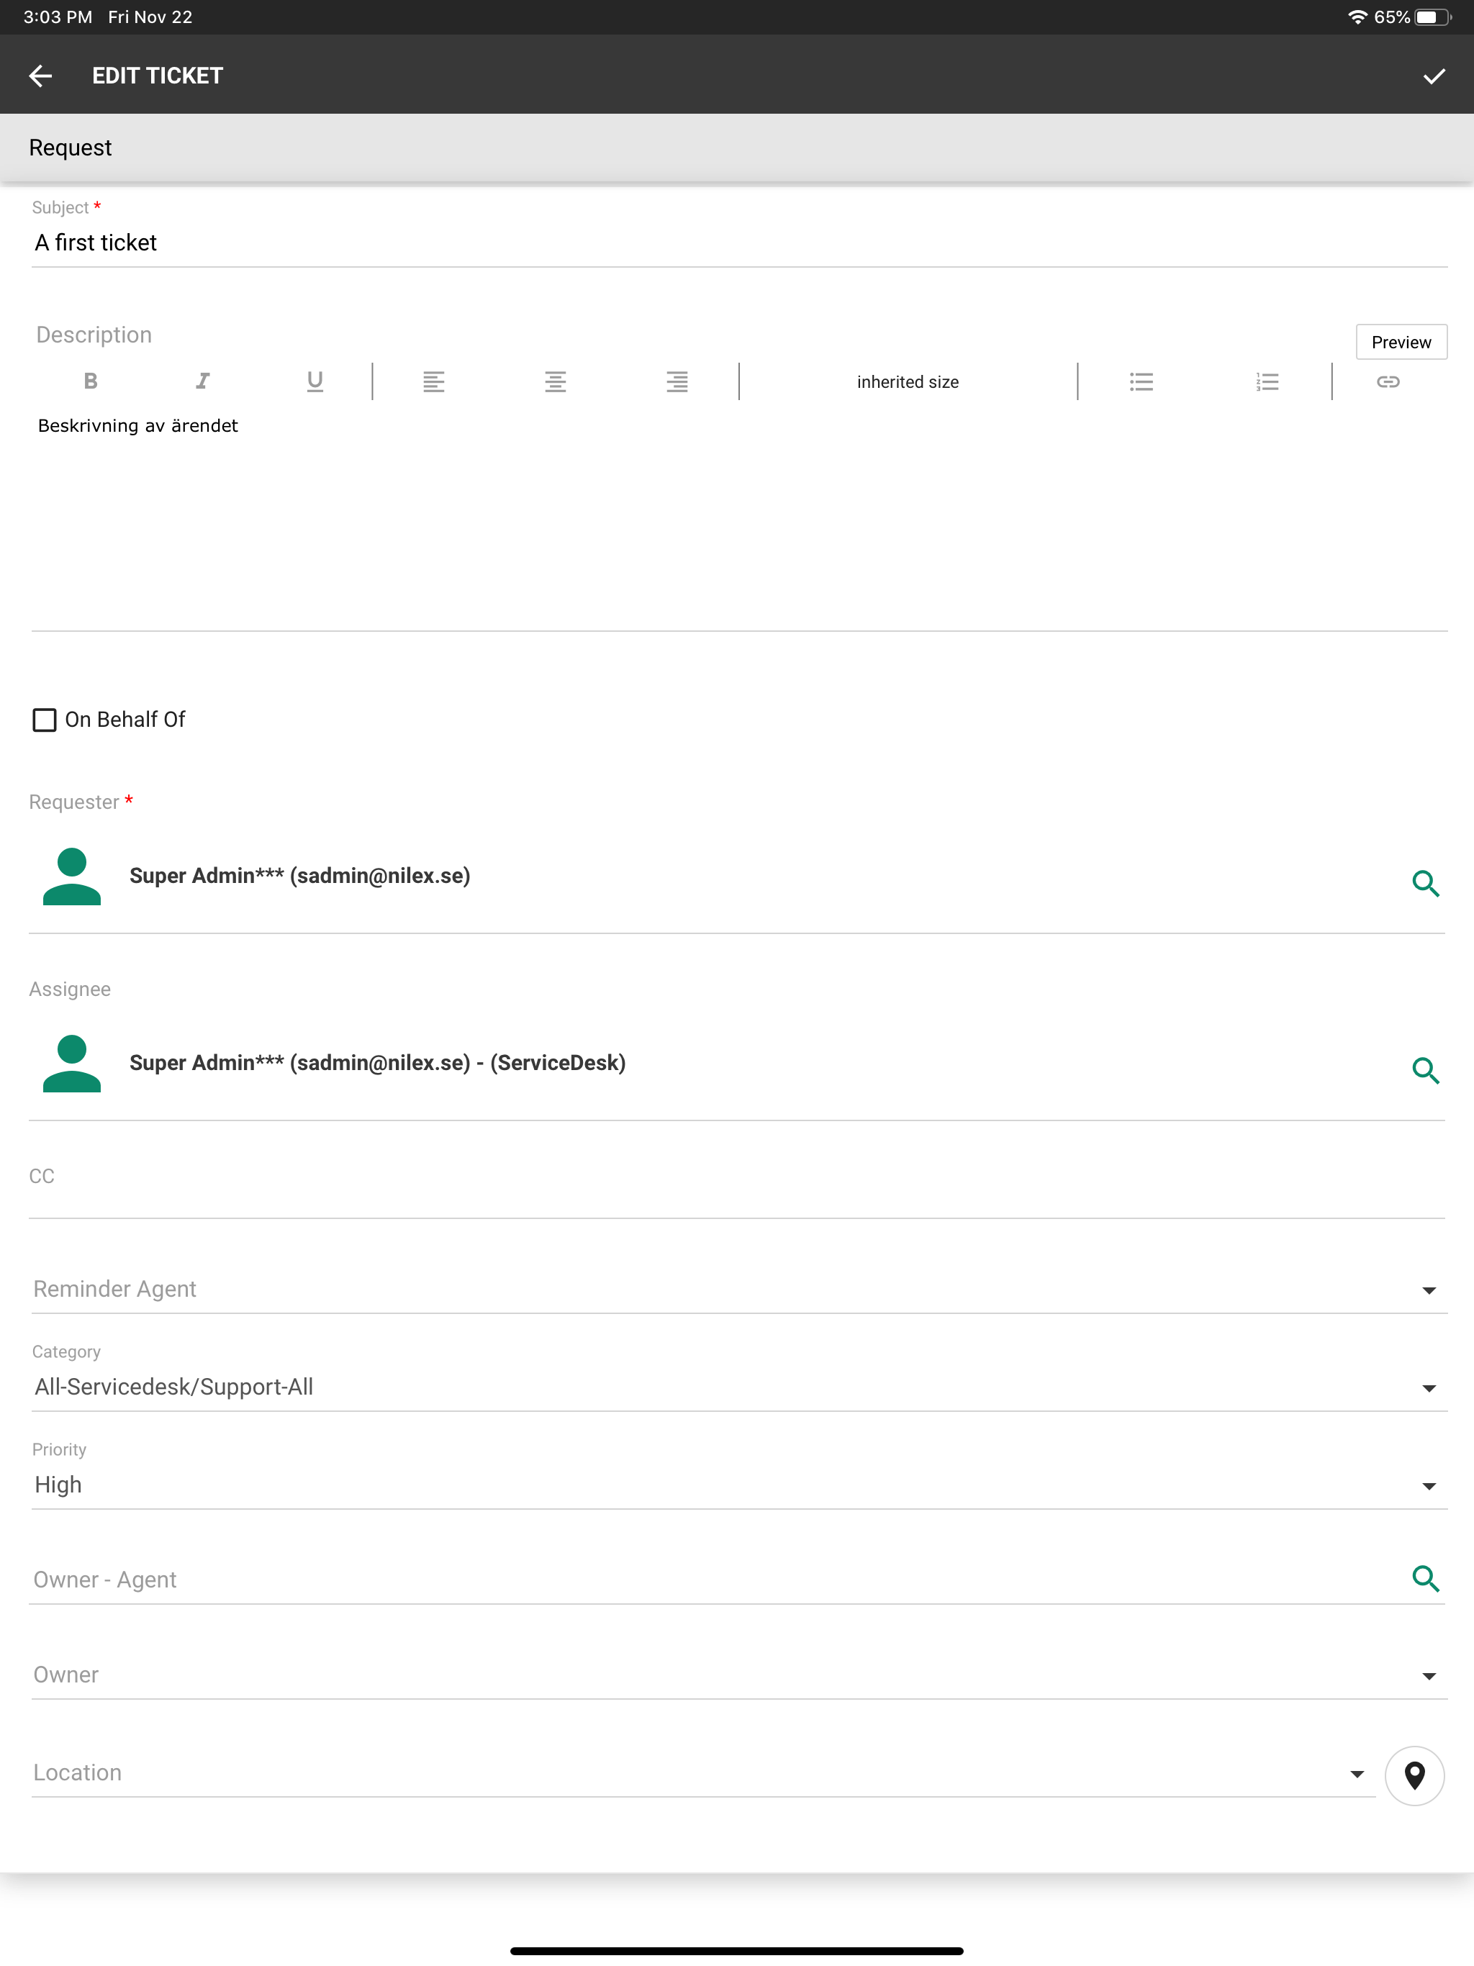Open the inherited size font dropdown
Image resolution: width=1474 pixels, height=1966 pixels.
pyautogui.click(x=908, y=382)
